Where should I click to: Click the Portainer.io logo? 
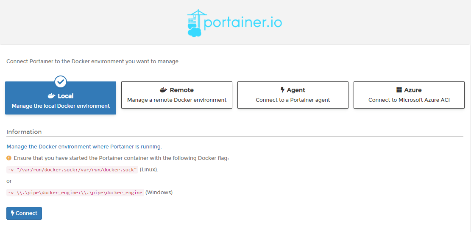(234, 23)
